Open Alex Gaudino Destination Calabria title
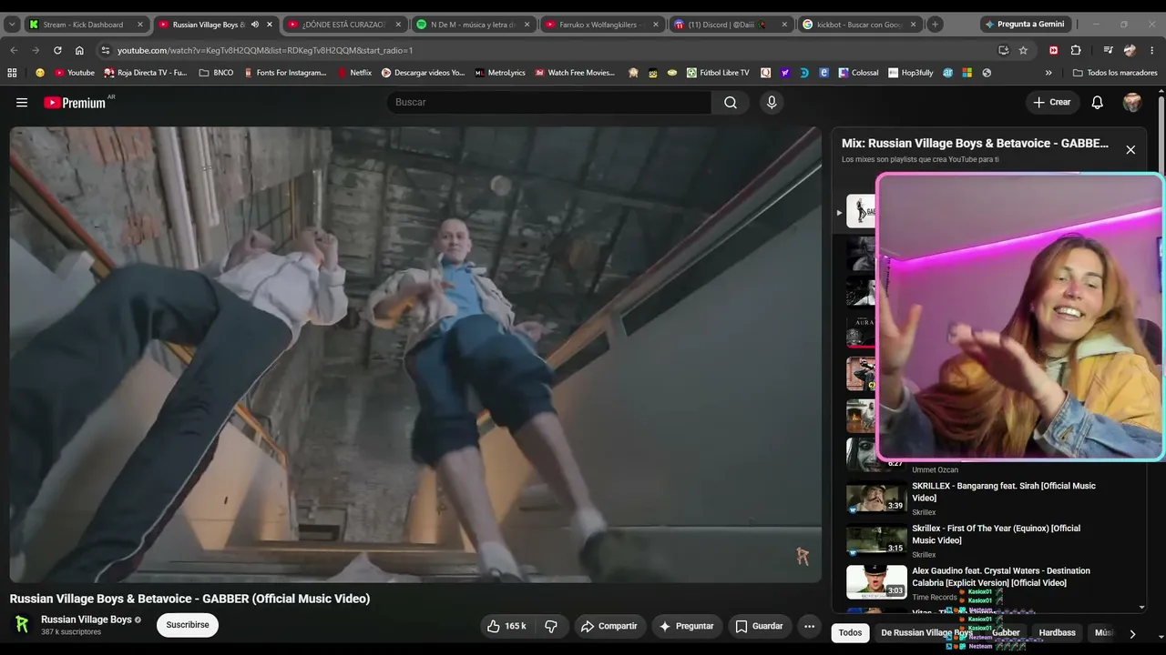 1001,577
